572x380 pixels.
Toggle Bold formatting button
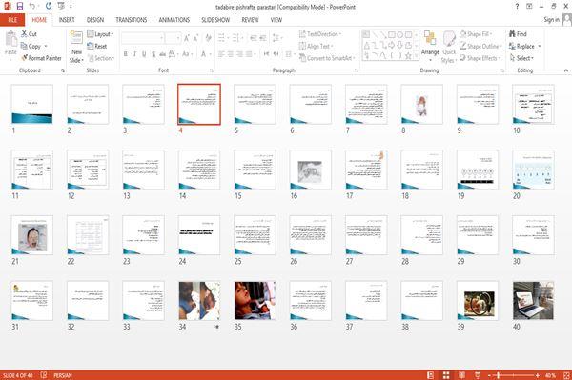125,54
